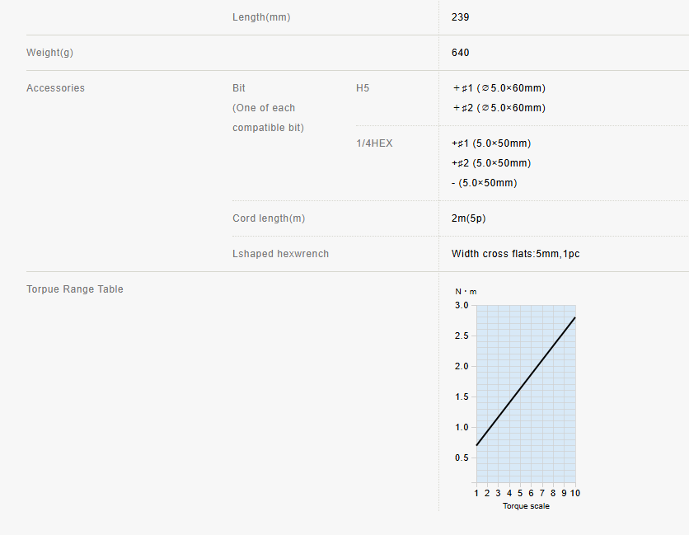The height and width of the screenshot is (535, 689).
Task: Click the - (5.0×50mm) flat bit entry
Action: [x=485, y=183]
